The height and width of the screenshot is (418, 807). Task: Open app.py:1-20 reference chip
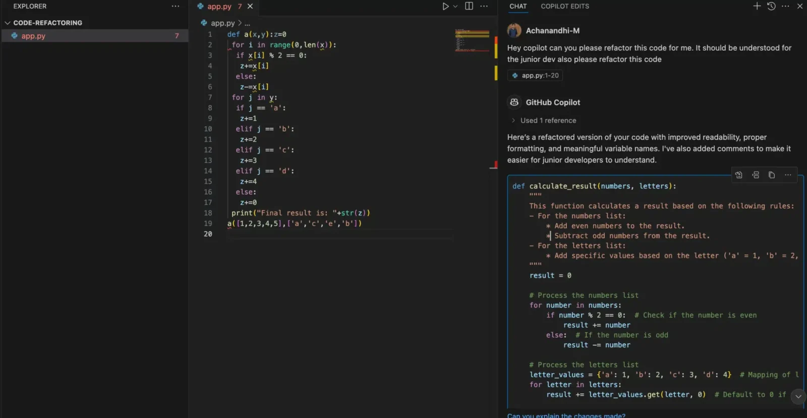click(x=535, y=75)
